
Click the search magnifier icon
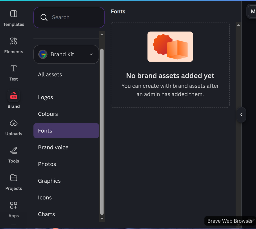pos(44,17)
